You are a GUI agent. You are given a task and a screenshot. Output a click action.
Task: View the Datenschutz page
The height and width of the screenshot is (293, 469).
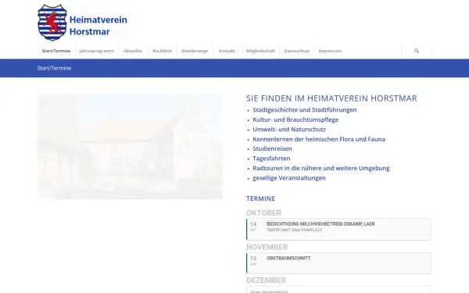click(297, 51)
